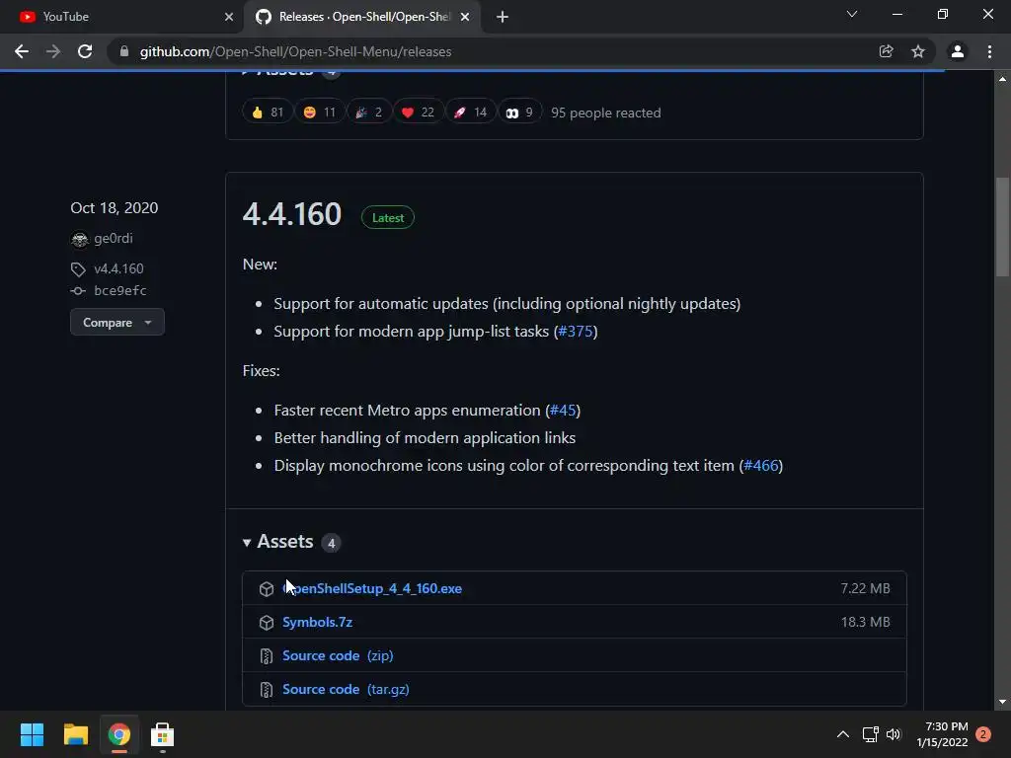Screen dimensions: 1011x758
Task: Close the Releases GitHub tab
Action: [465, 17]
